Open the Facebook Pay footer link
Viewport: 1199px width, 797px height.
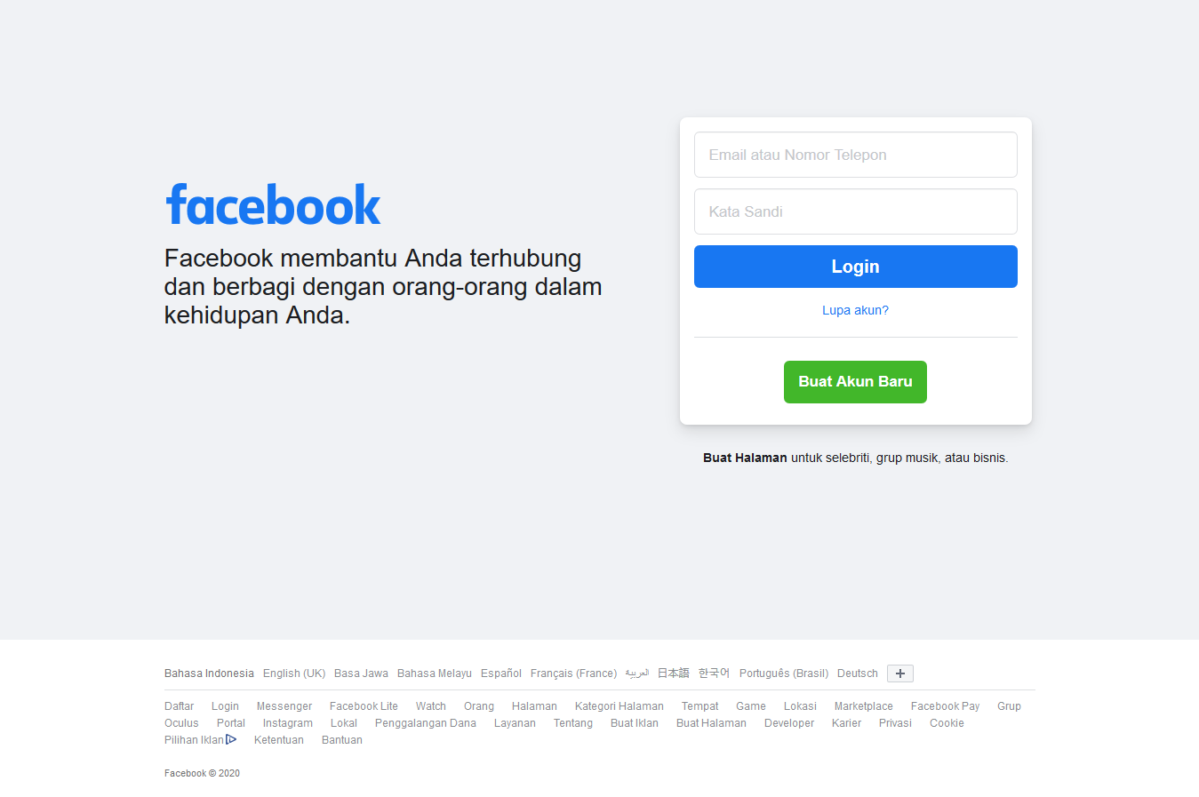945,706
